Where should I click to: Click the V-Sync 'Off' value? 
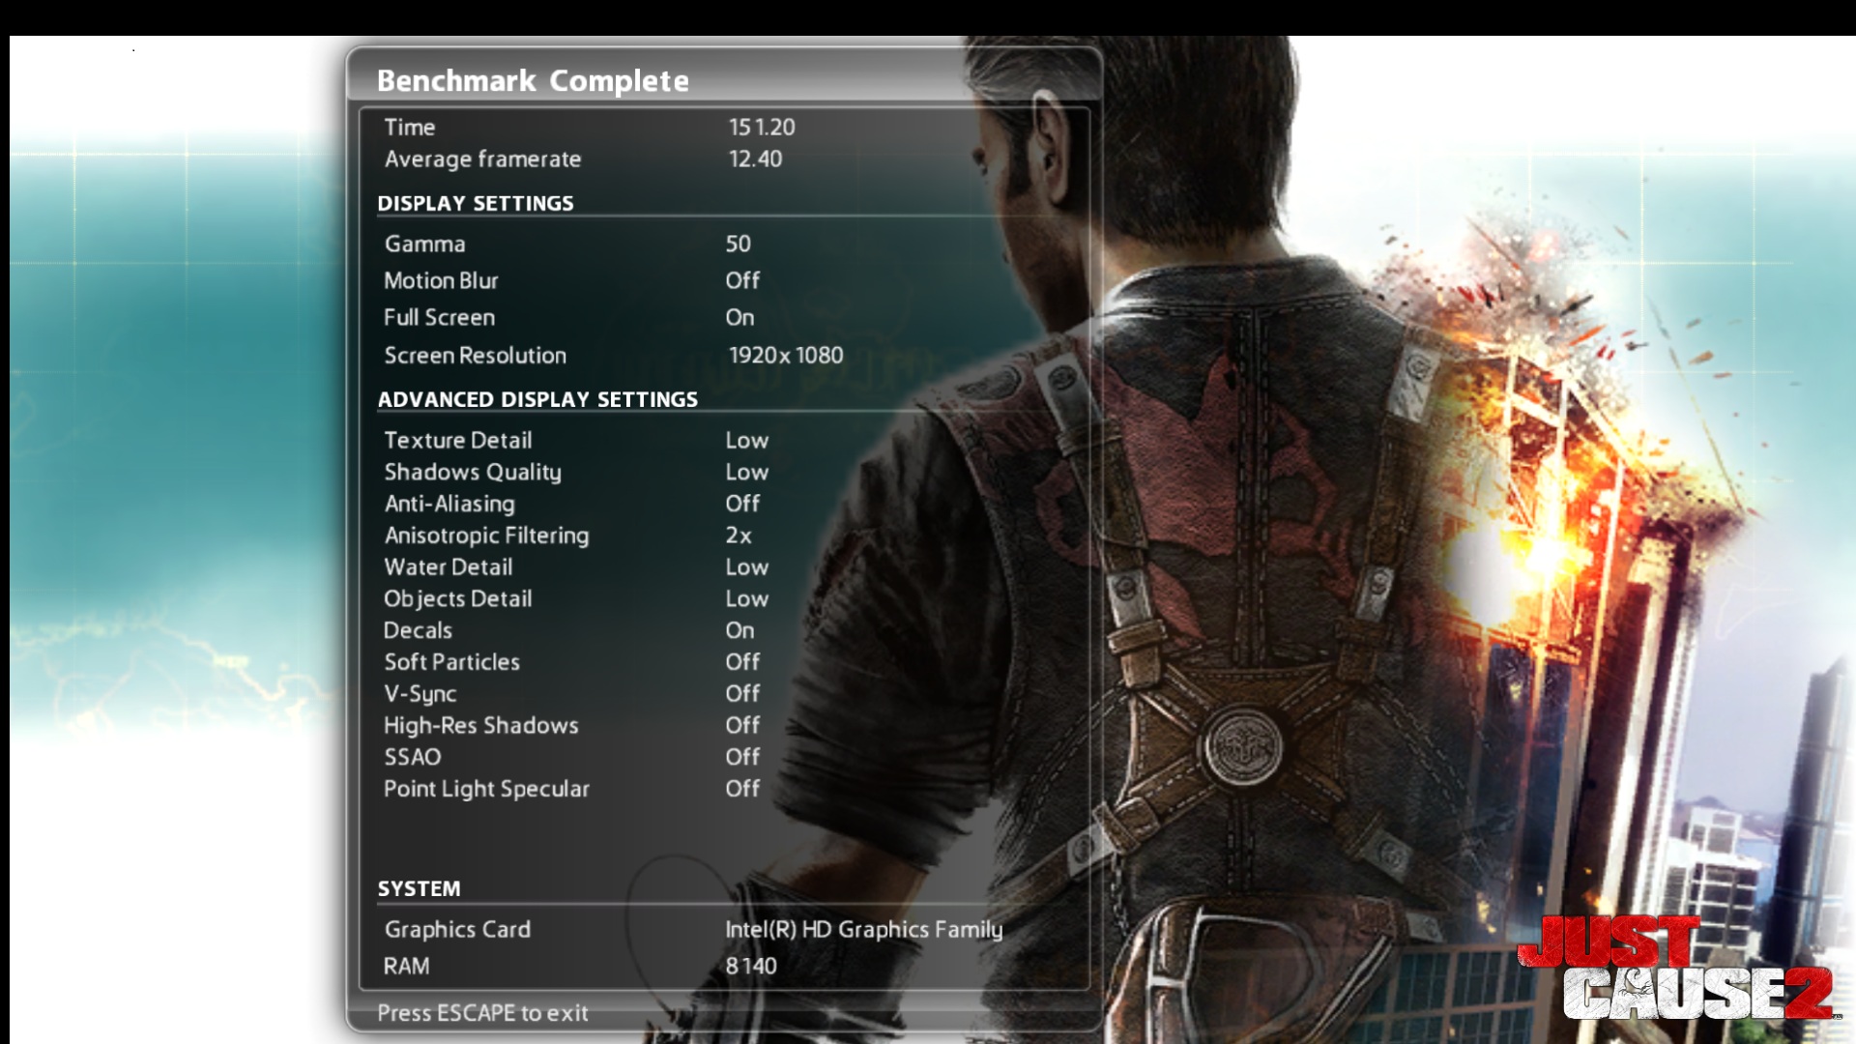(742, 693)
